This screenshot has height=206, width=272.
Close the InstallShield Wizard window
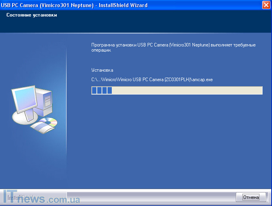click(266, 5)
